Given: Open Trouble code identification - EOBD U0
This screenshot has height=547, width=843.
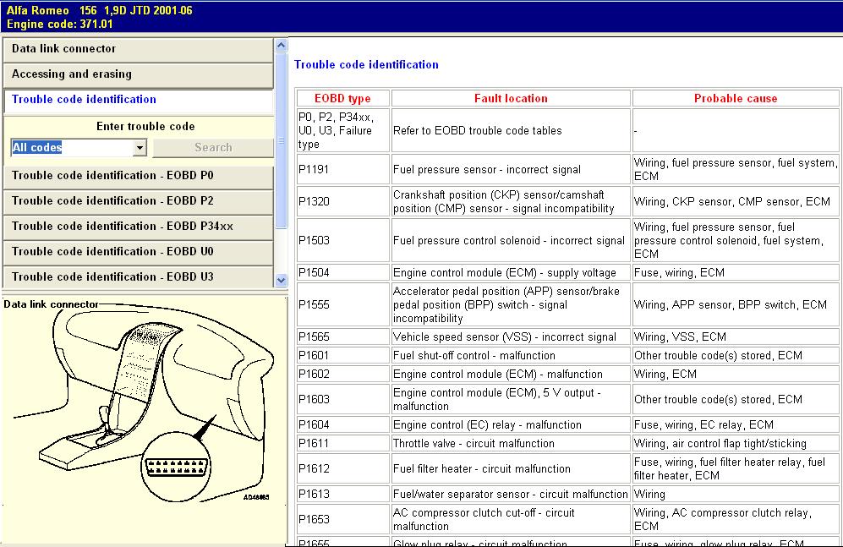Looking at the screenshot, I should pyautogui.click(x=138, y=252).
